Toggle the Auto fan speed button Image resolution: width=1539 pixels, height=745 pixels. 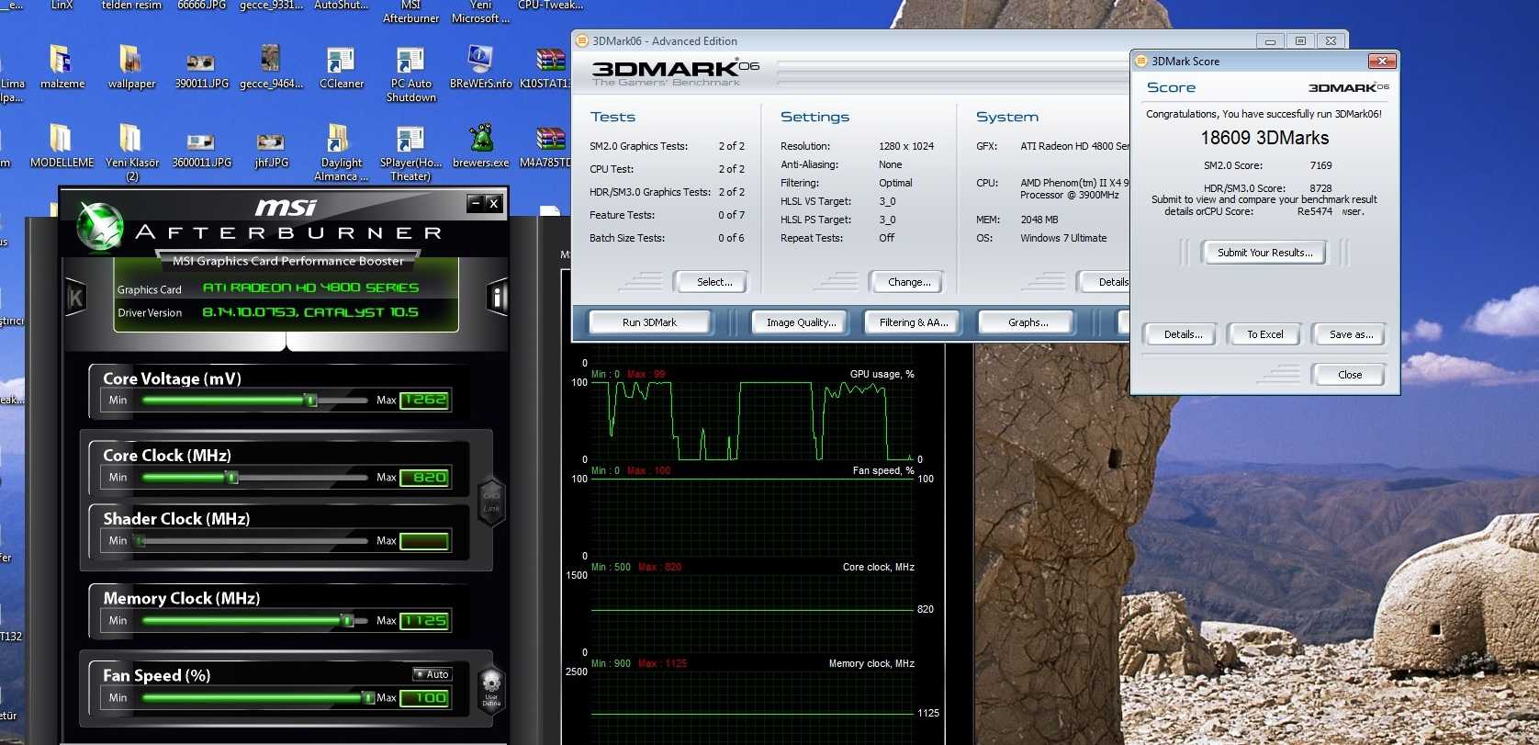432,674
